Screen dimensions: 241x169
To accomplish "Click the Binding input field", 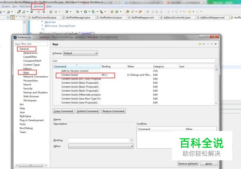I will [x=99, y=140].
